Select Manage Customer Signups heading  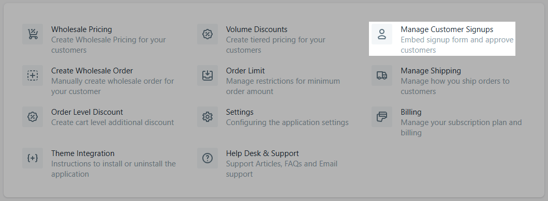click(x=447, y=29)
